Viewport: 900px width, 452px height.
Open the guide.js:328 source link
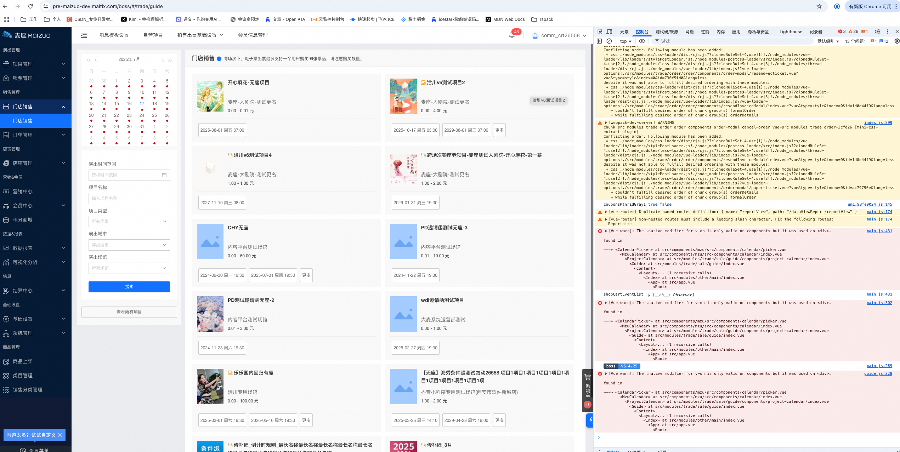point(878,374)
